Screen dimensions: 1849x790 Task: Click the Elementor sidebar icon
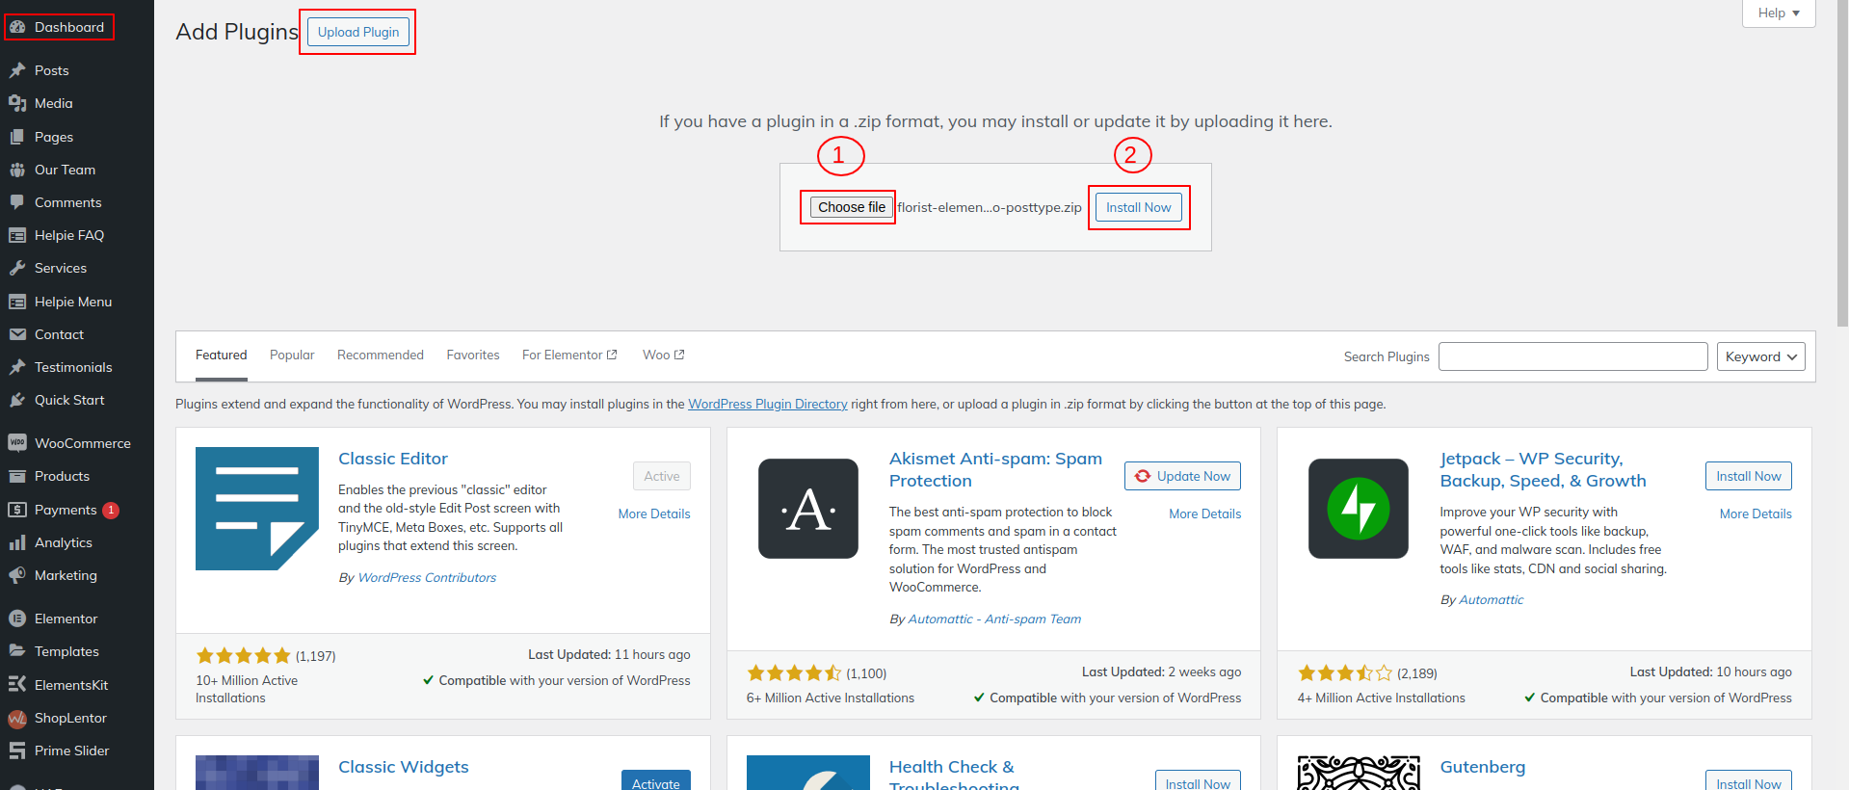click(17, 619)
